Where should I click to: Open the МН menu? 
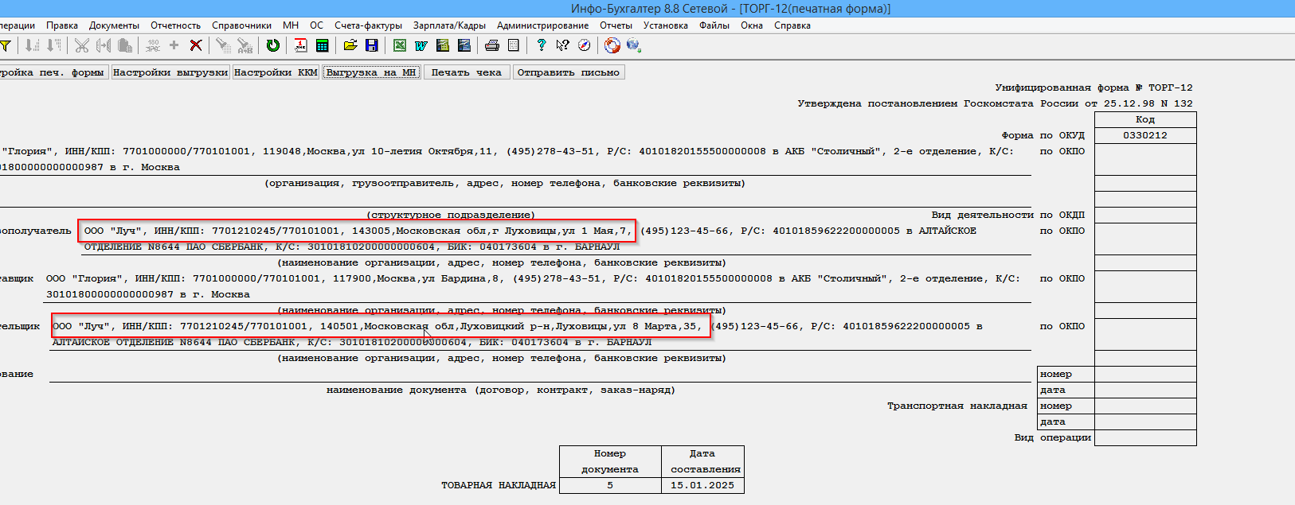point(291,25)
